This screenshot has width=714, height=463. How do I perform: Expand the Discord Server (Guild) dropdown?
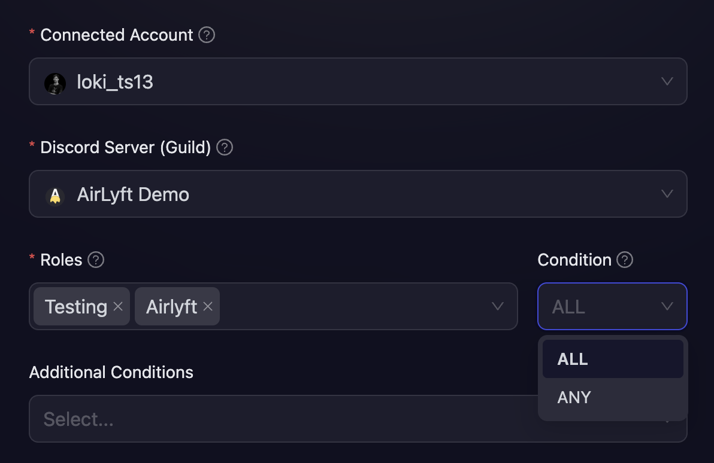pos(667,194)
